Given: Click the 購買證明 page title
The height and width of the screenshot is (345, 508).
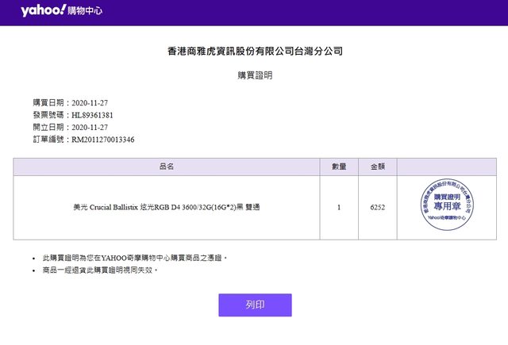Looking at the screenshot, I should pyautogui.click(x=254, y=76).
